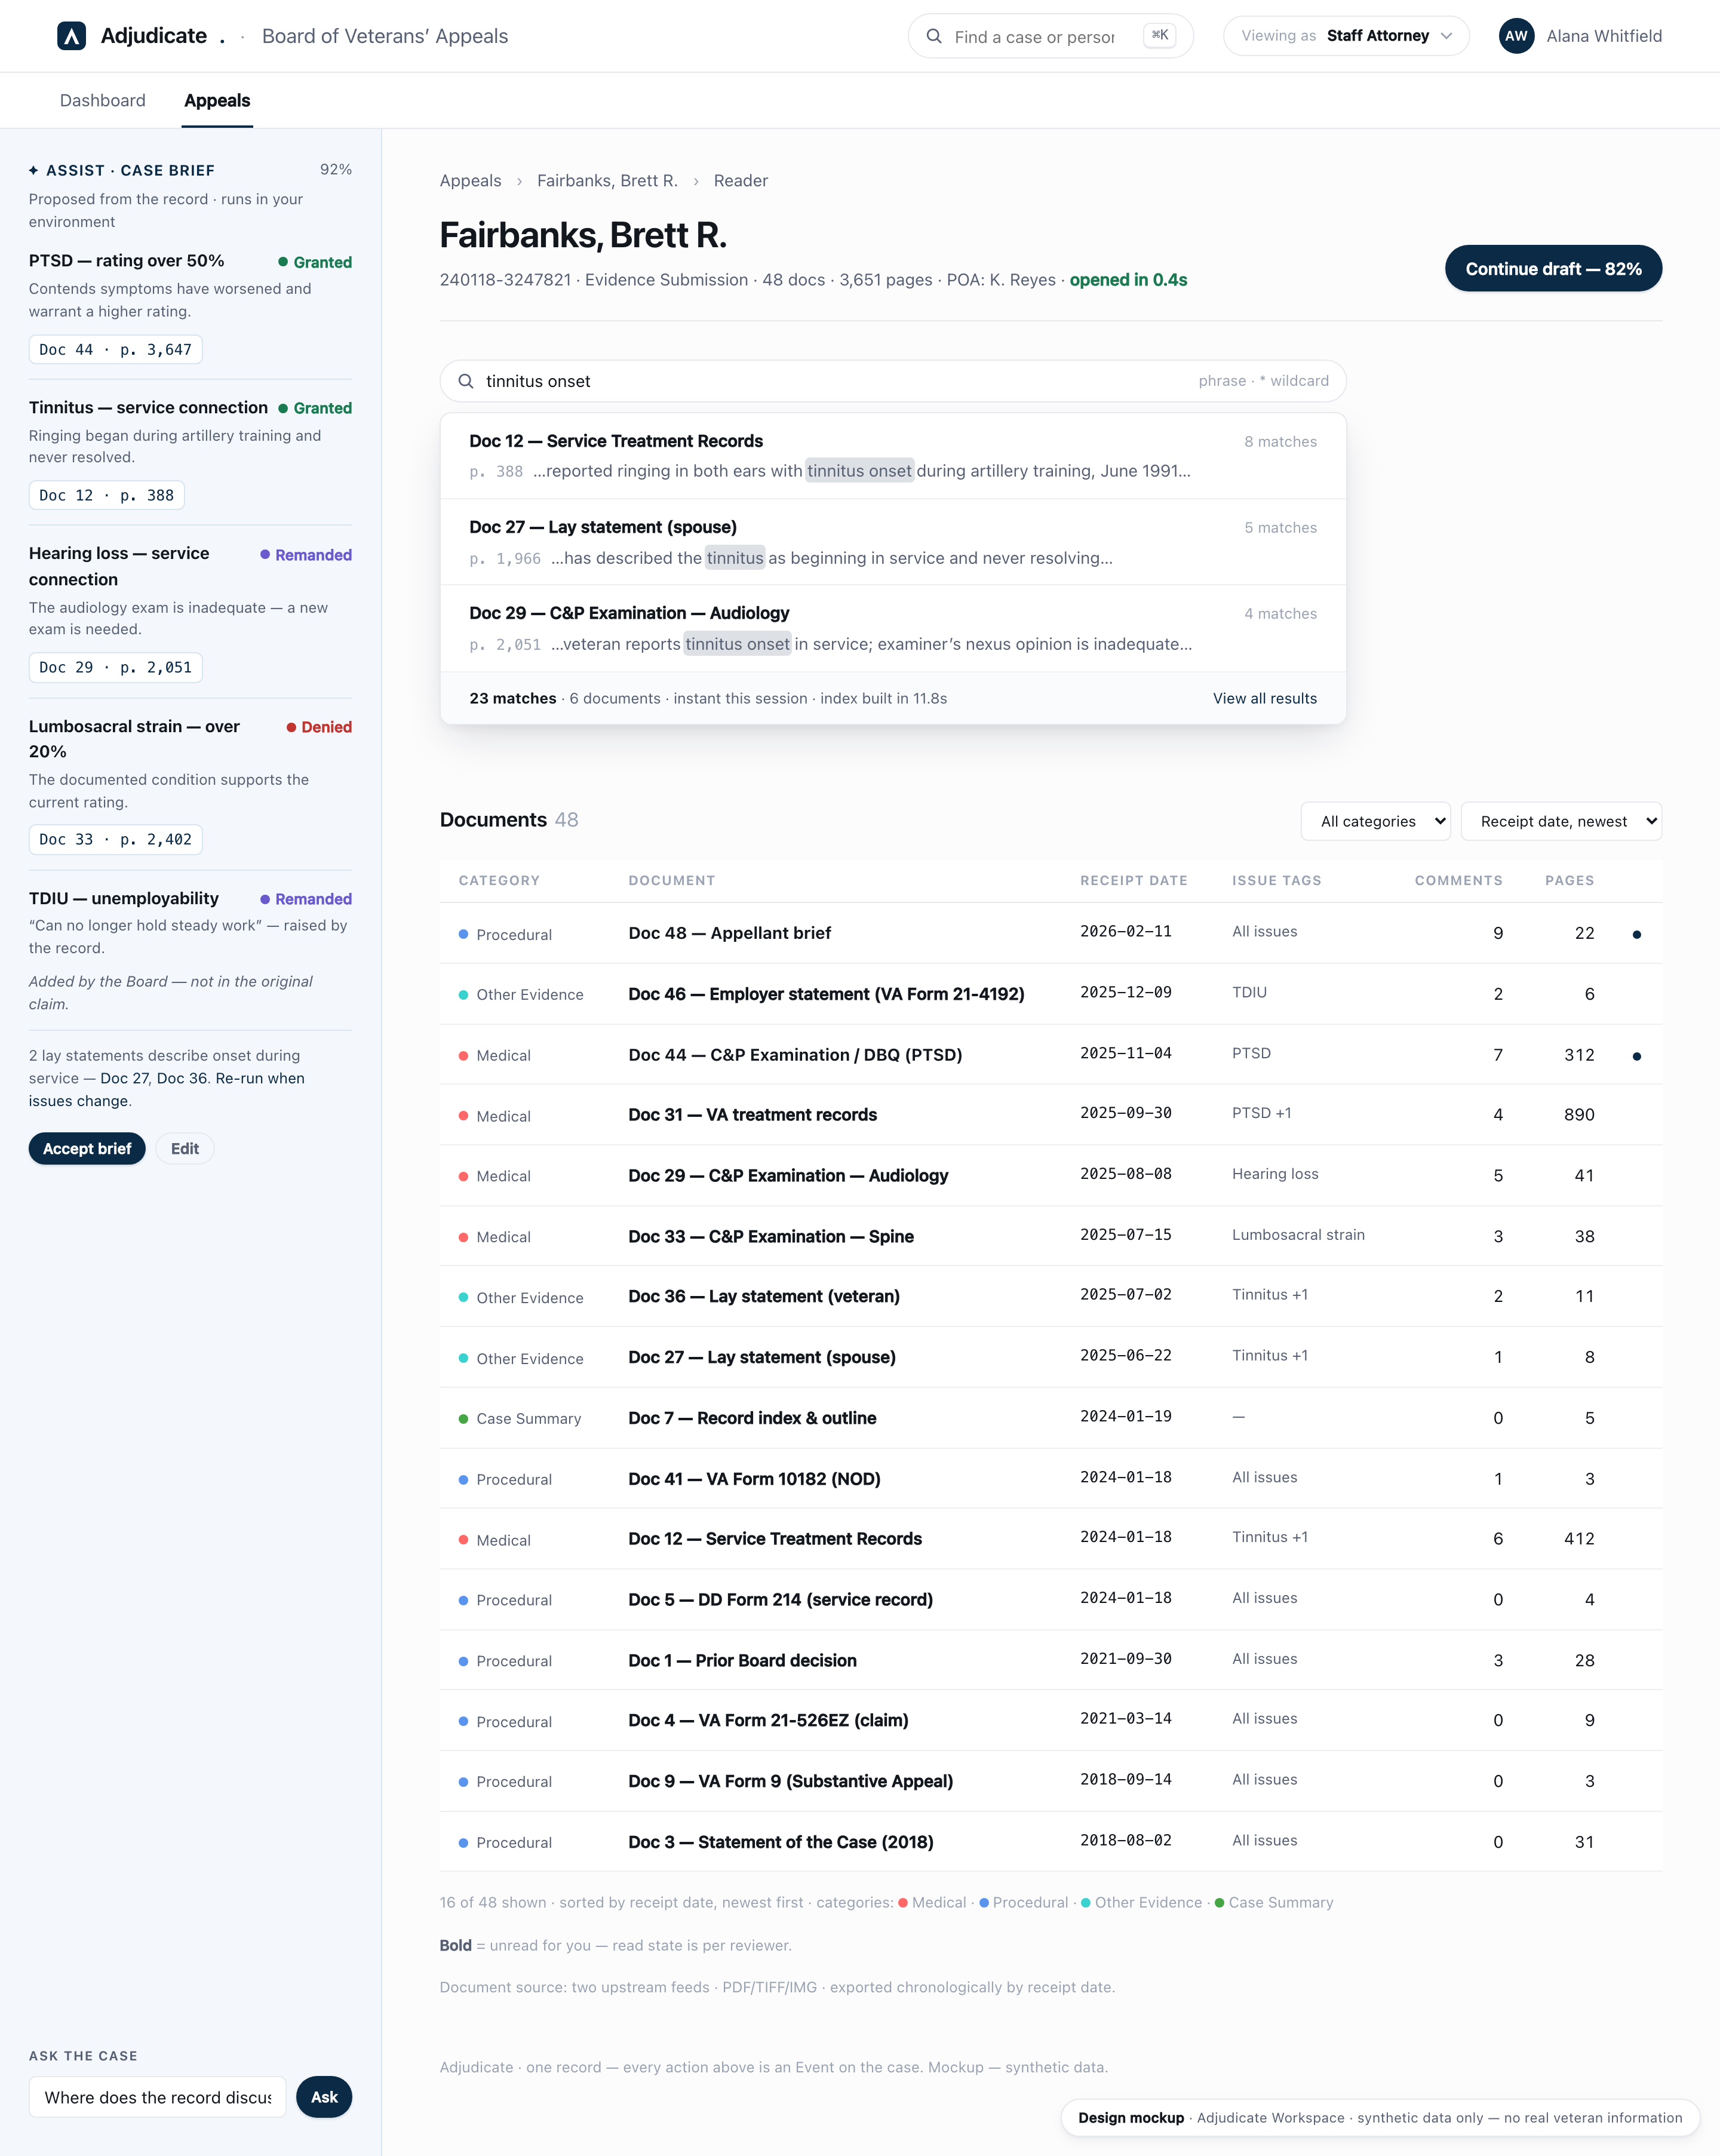Viewport: 1720px width, 2156px height.
Task: Open Doc 5 — DD Form 214 (service record)
Action: (x=780, y=1600)
